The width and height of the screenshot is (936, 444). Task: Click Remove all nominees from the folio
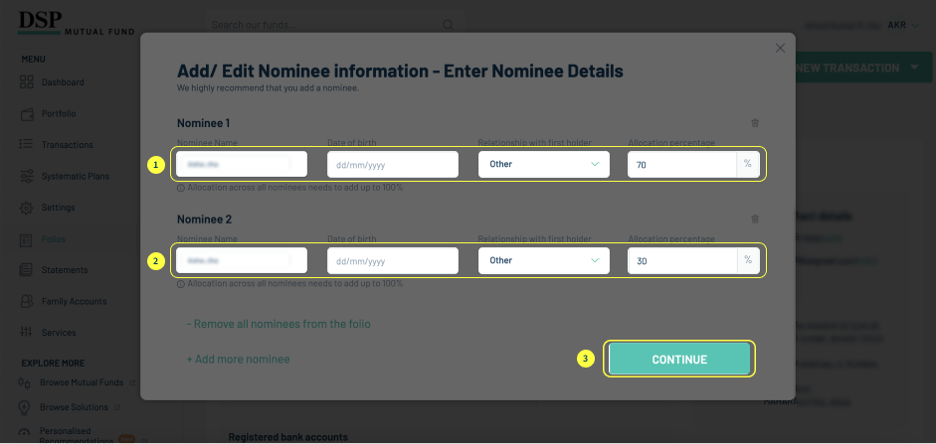pyautogui.click(x=279, y=324)
